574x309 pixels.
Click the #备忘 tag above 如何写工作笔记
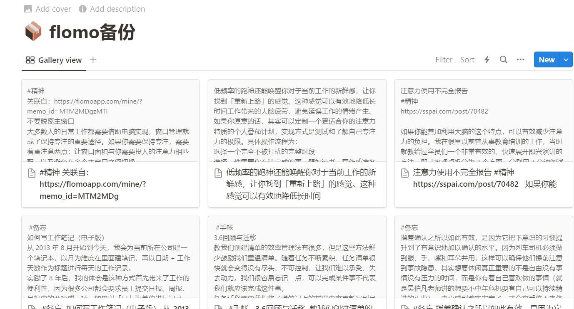37,227
